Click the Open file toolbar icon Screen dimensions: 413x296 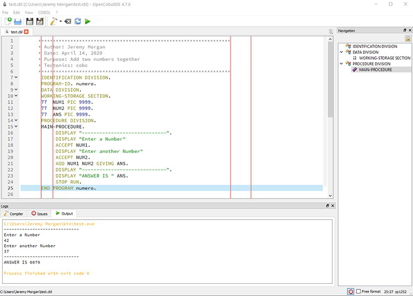[18, 21]
